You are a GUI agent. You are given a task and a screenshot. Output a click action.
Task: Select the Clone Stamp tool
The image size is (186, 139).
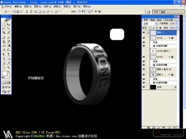click(4, 41)
